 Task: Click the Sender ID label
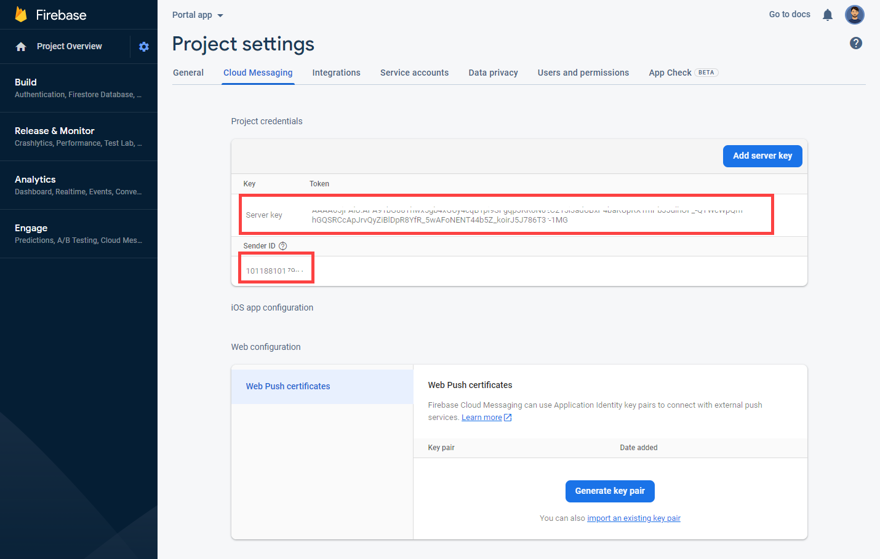pyautogui.click(x=259, y=246)
